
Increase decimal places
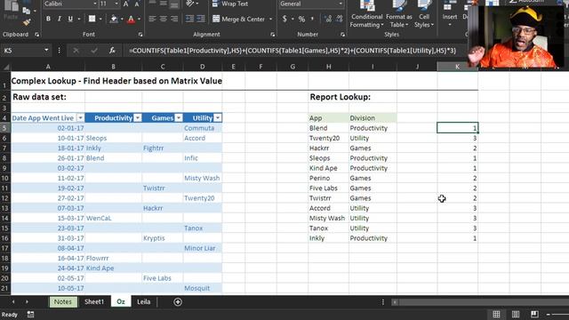(328, 19)
